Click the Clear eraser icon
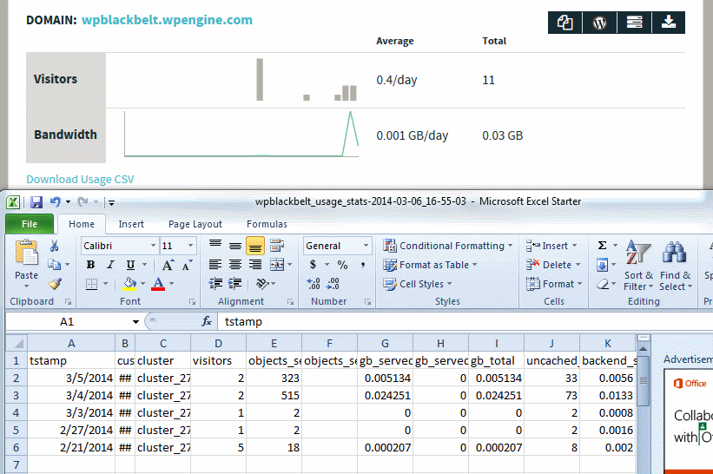 pyautogui.click(x=603, y=284)
